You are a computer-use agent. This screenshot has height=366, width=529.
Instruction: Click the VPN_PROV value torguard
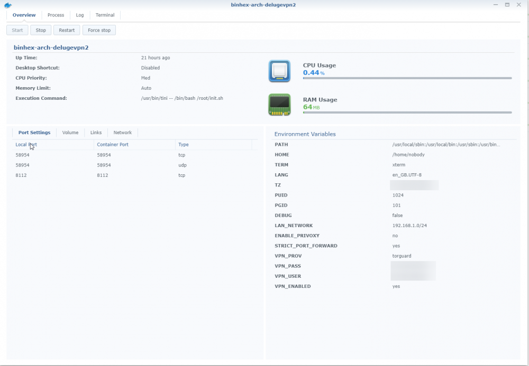tap(402, 256)
